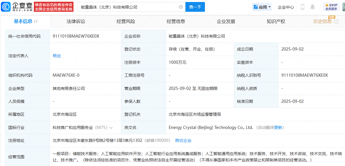
Task: Open the mobile phone app icon
Action: (x=302, y=7)
